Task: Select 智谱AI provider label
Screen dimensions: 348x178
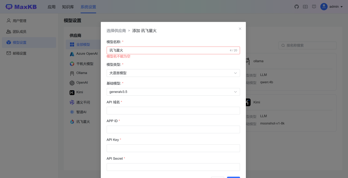Action: pyautogui.click(x=81, y=112)
